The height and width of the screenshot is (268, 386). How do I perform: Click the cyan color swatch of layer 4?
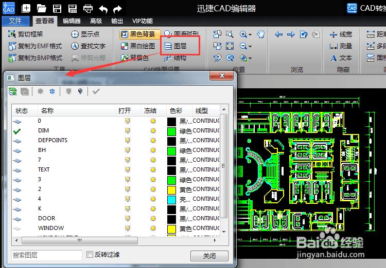pyautogui.click(x=171, y=200)
